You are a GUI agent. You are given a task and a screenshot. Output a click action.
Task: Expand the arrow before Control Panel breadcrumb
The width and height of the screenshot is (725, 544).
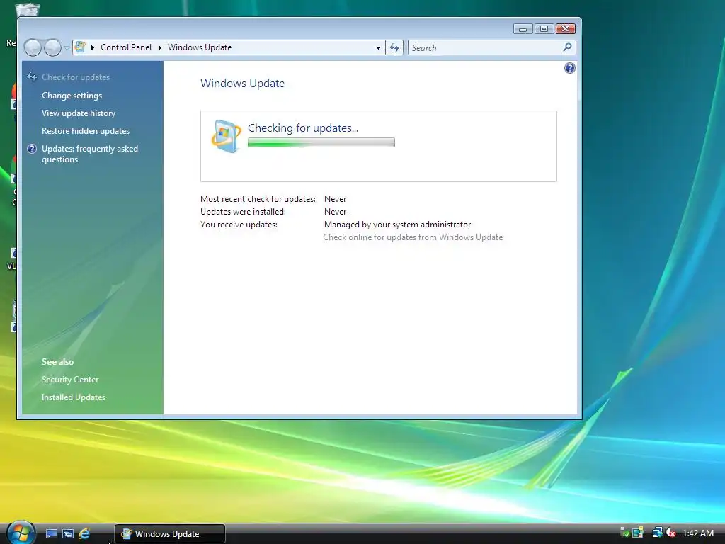tap(93, 47)
